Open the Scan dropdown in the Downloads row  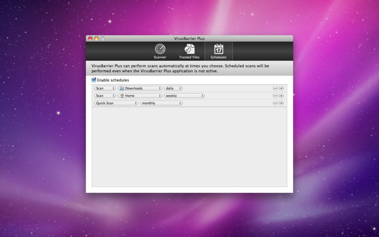[105, 88]
